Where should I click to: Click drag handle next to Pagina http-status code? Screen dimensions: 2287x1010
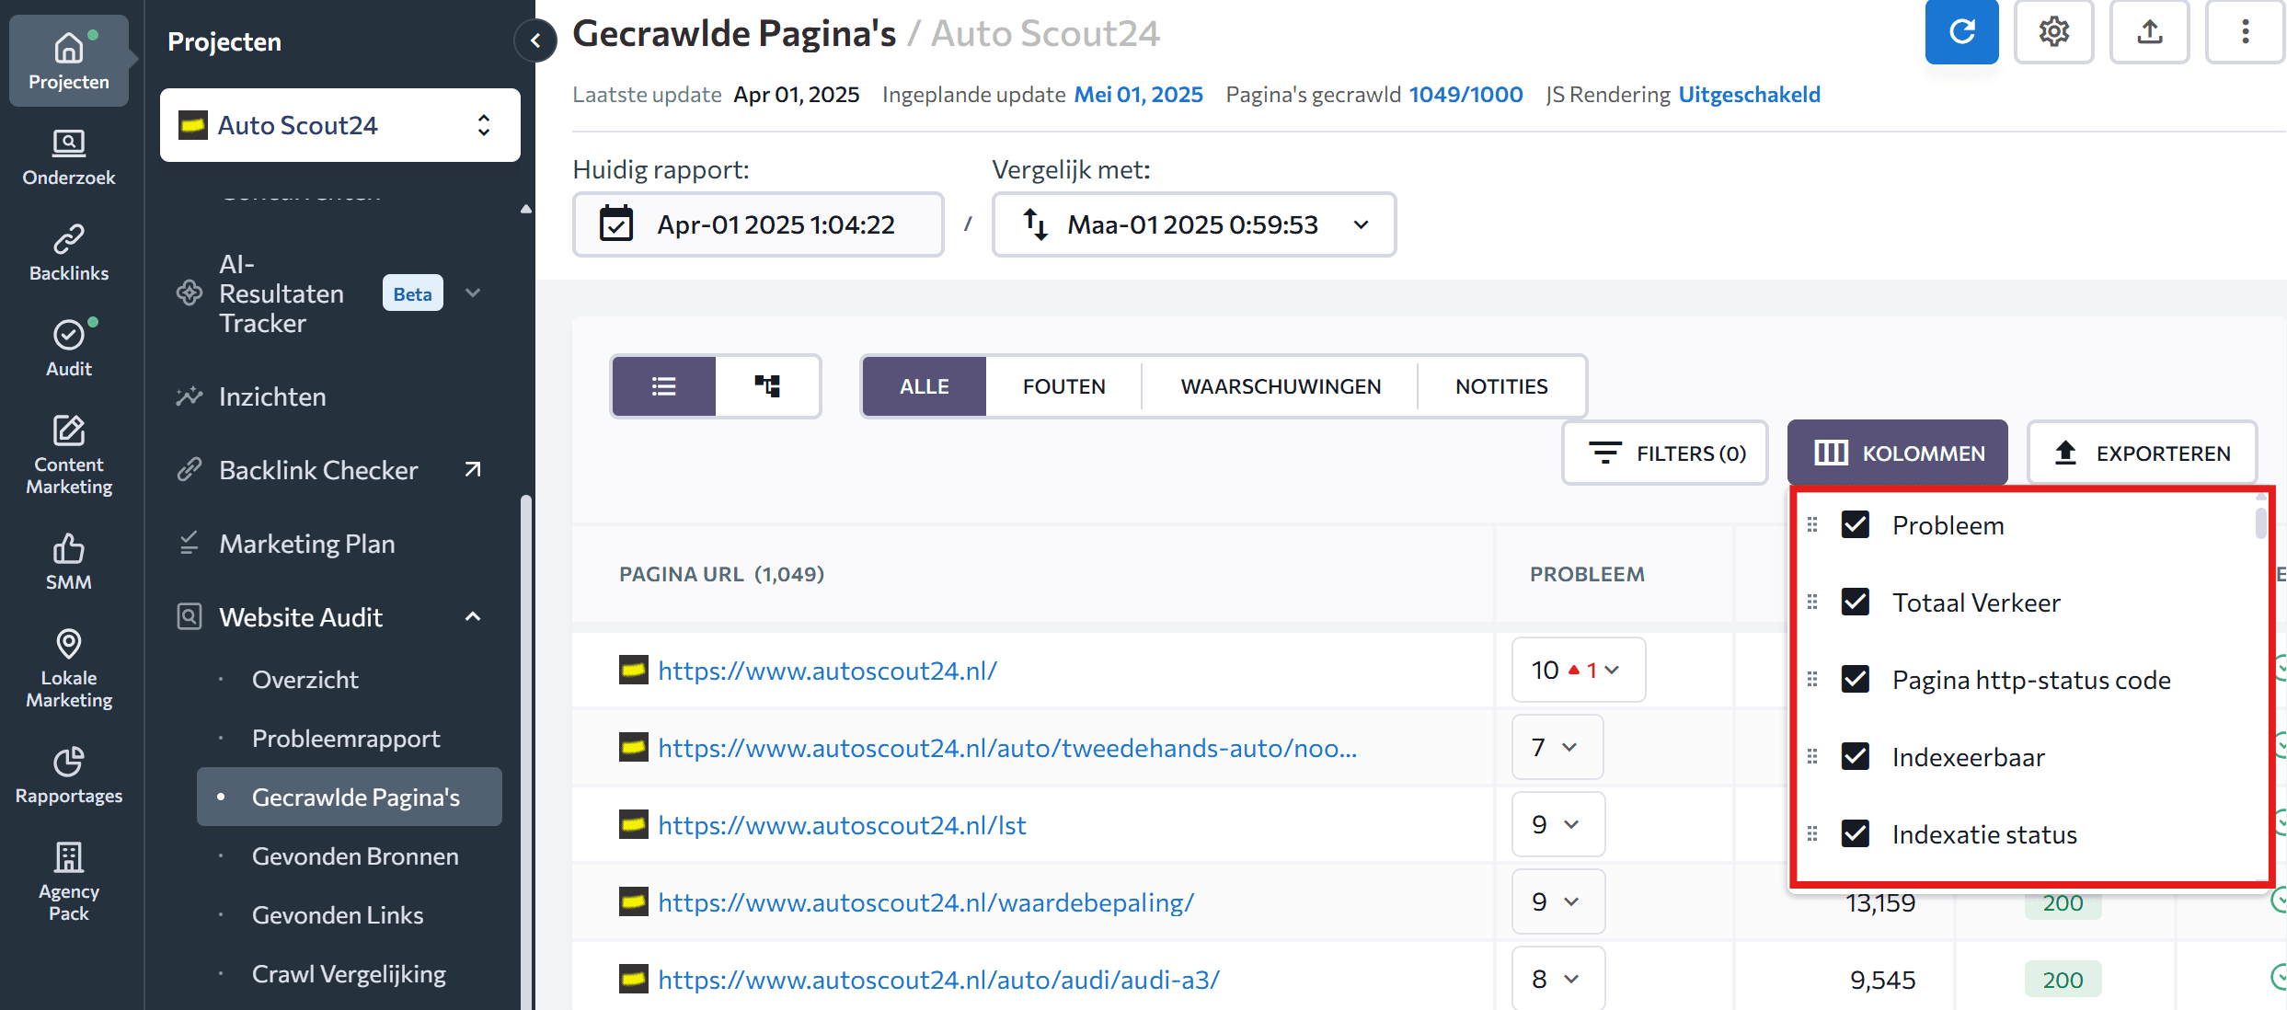click(x=1812, y=680)
